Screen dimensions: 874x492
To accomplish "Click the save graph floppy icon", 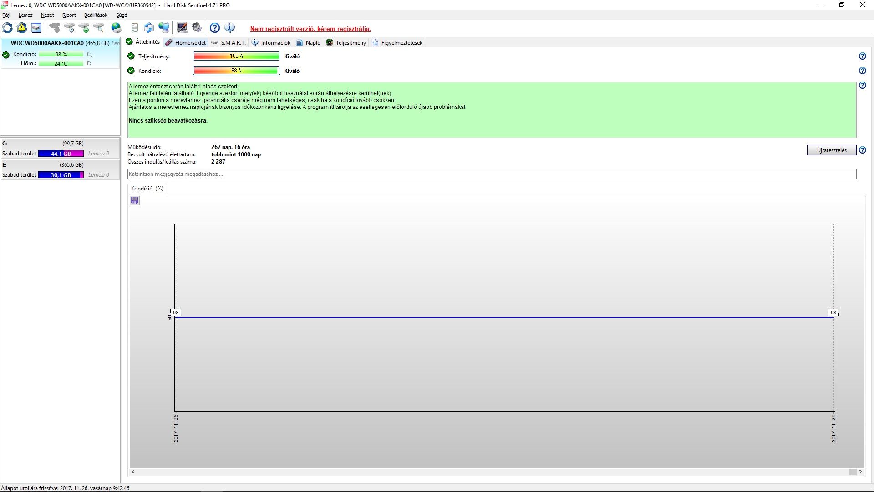I will (x=135, y=200).
